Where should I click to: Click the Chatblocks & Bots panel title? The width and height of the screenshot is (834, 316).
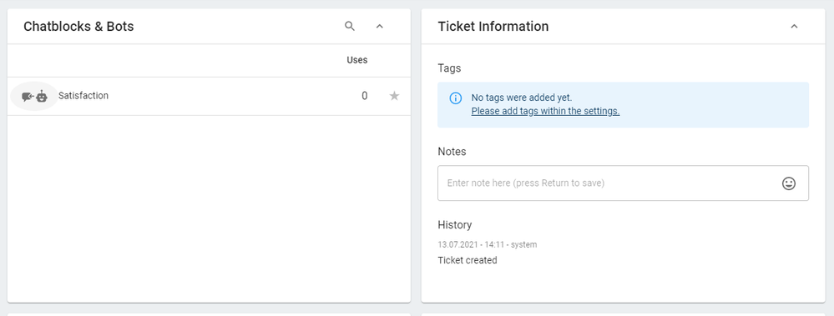coord(78,26)
